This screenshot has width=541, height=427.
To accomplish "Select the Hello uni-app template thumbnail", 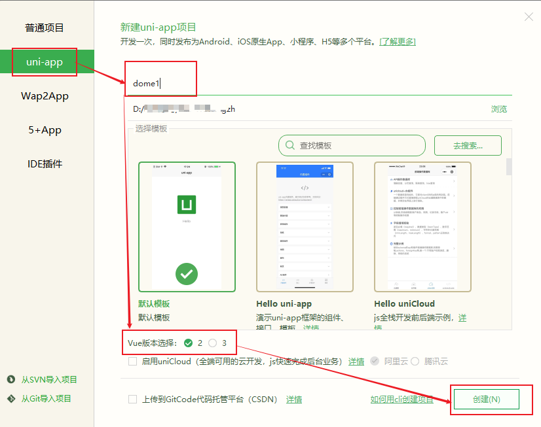I will pyautogui.click(x=305, y=227).
